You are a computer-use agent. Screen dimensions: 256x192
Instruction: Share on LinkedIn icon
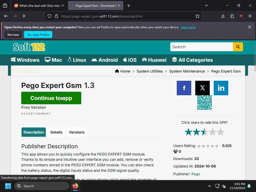tap(221, 88)
